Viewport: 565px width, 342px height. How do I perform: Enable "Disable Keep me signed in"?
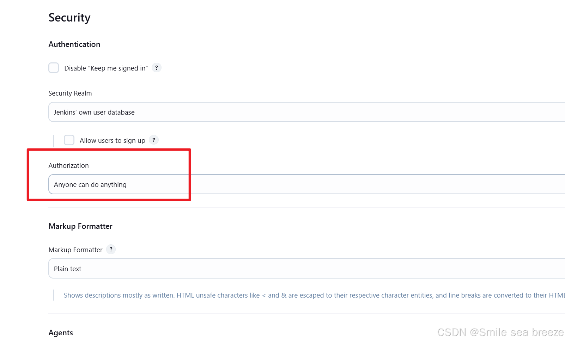pyautogui.click(x=54, y=67)
